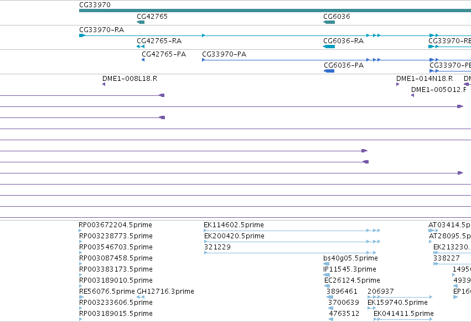This screenshot has width=471, height=322.
Task: Click the EK159740.5prime EST label
Action: click(x=398, y=303)
